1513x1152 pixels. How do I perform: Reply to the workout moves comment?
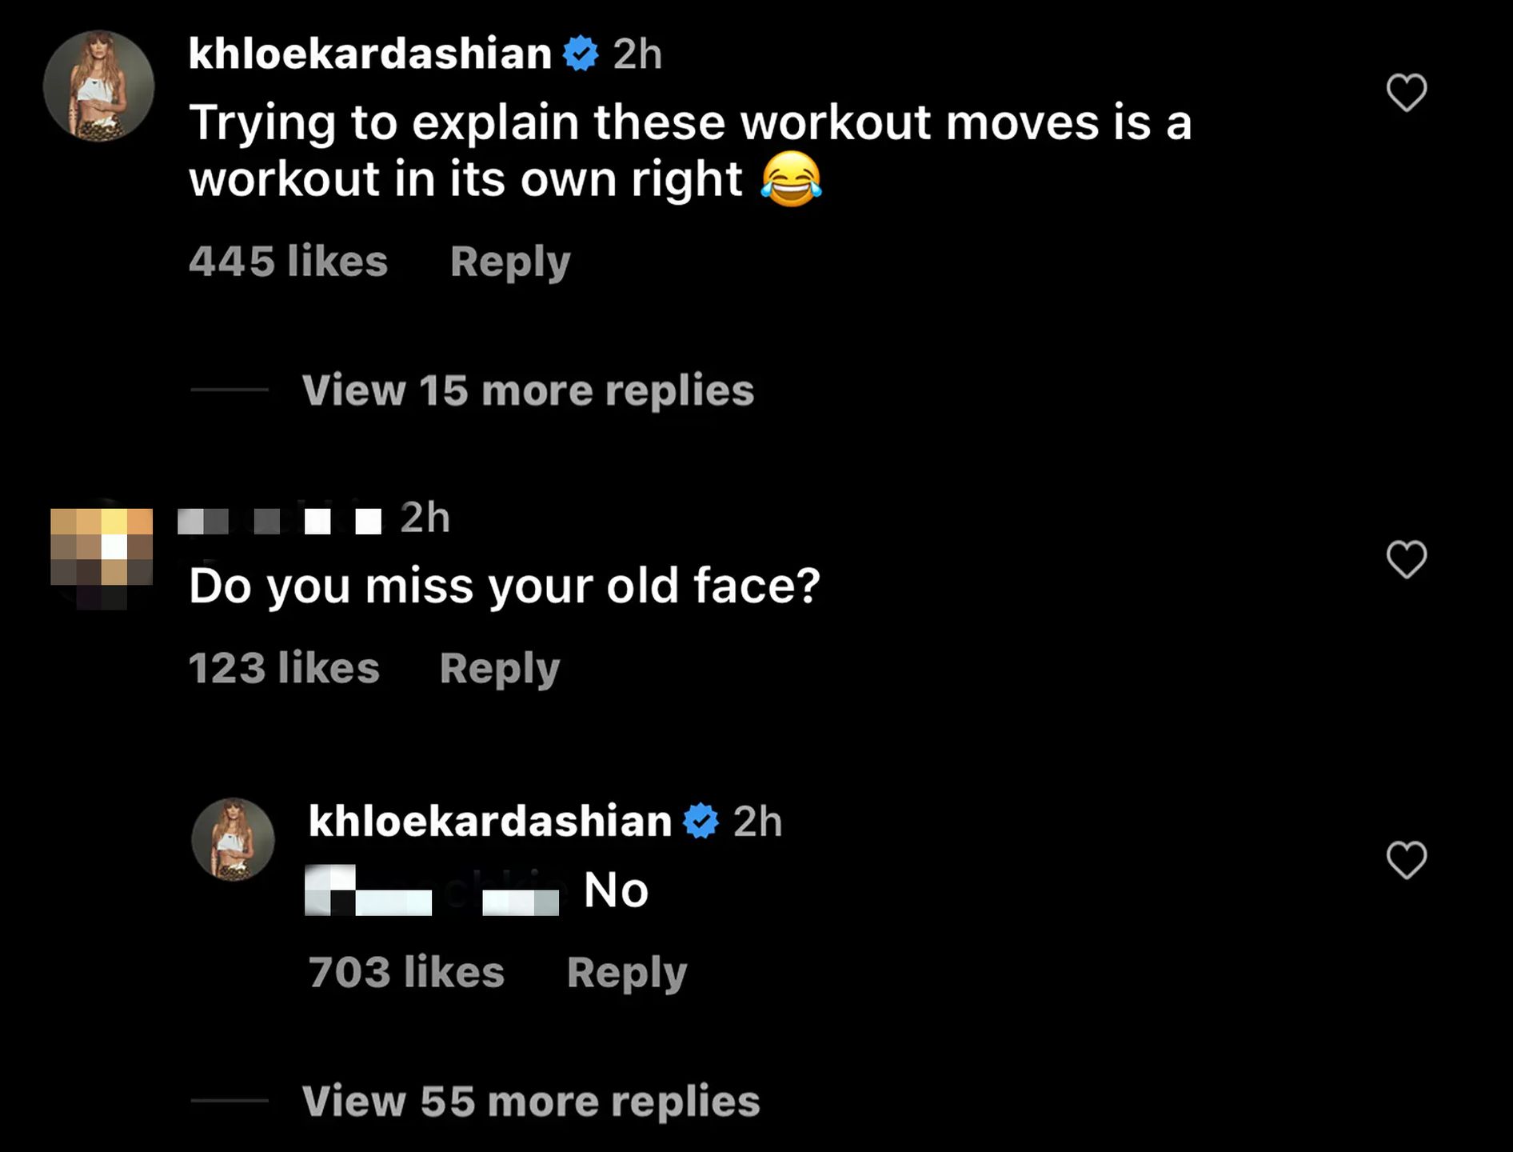pyautogui.click(x=510, y=262)
